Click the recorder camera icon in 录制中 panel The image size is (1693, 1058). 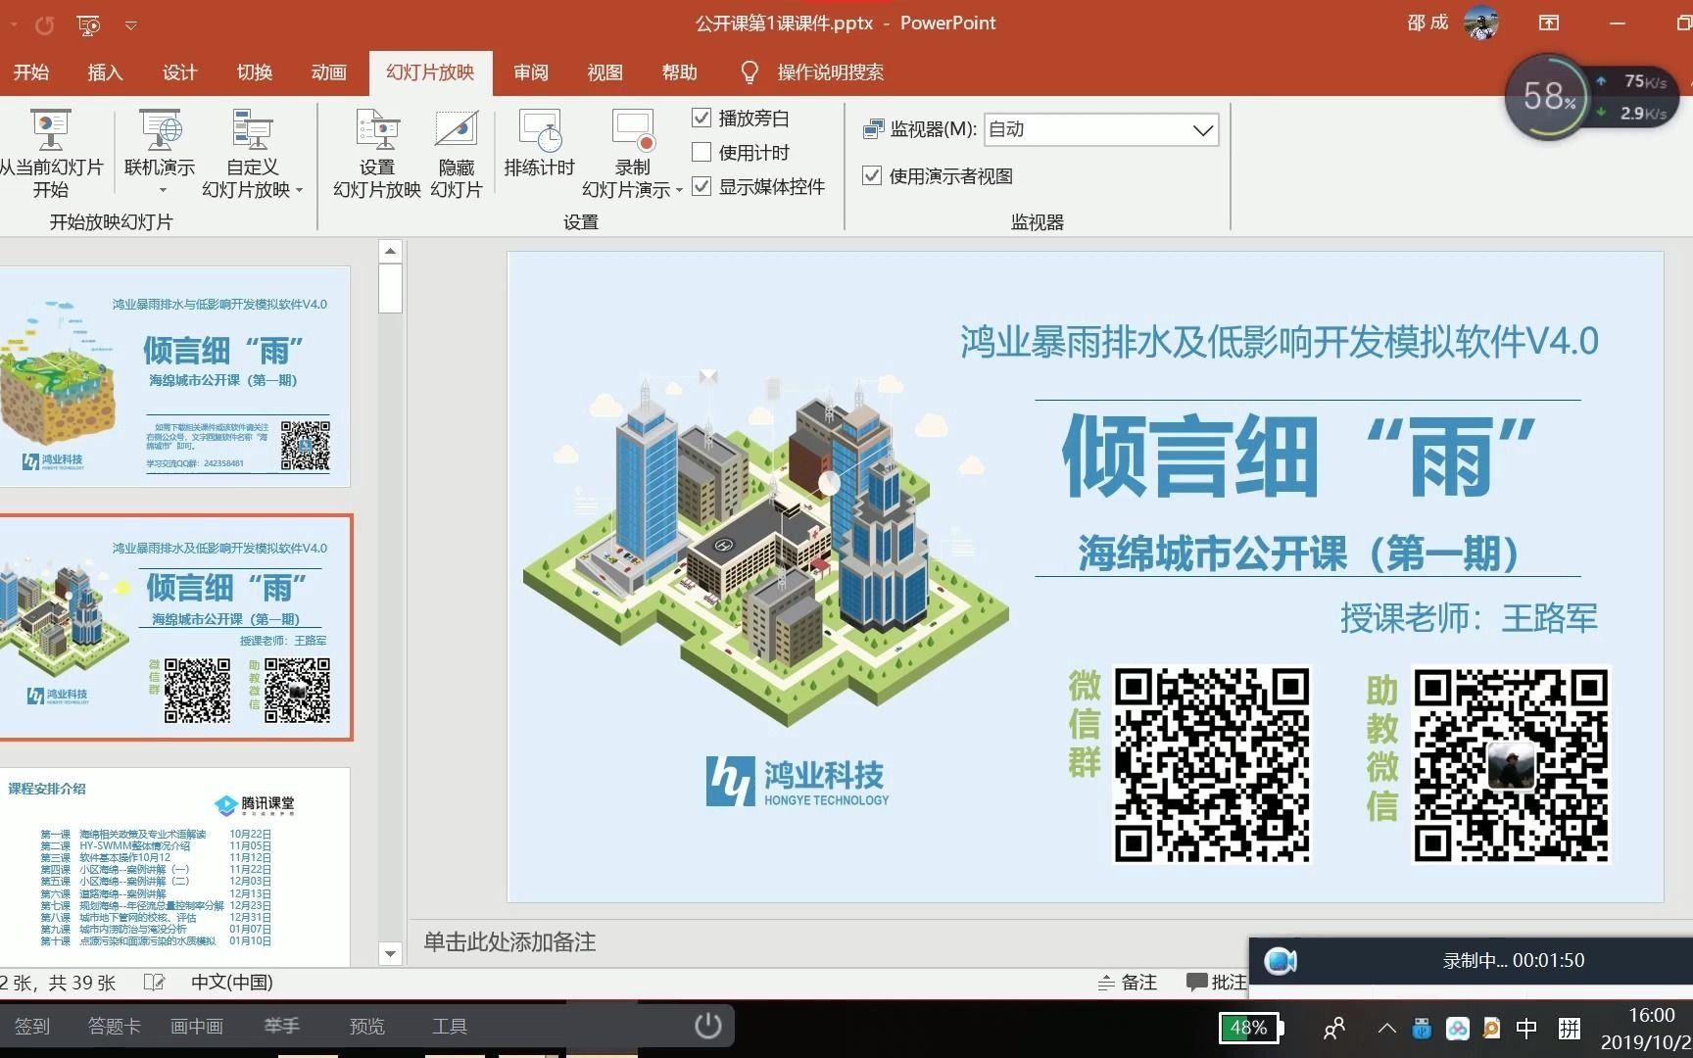[x=1281, y=961]
